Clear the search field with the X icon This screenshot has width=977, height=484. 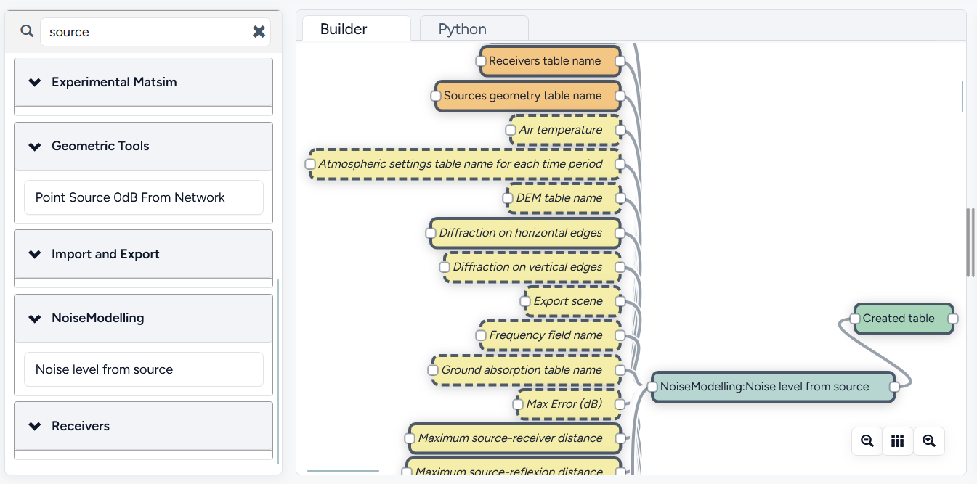(259, 32)
